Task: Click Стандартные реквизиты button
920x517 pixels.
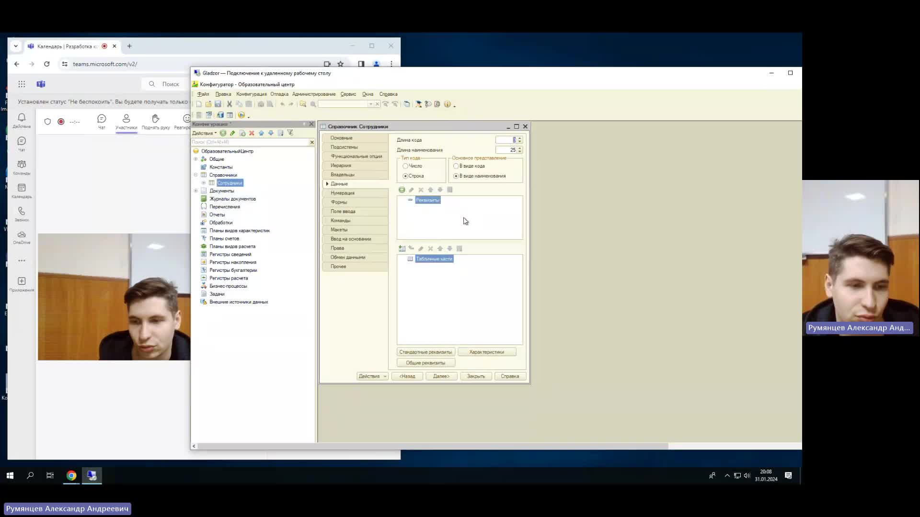Action: click(x=425, y=352)
